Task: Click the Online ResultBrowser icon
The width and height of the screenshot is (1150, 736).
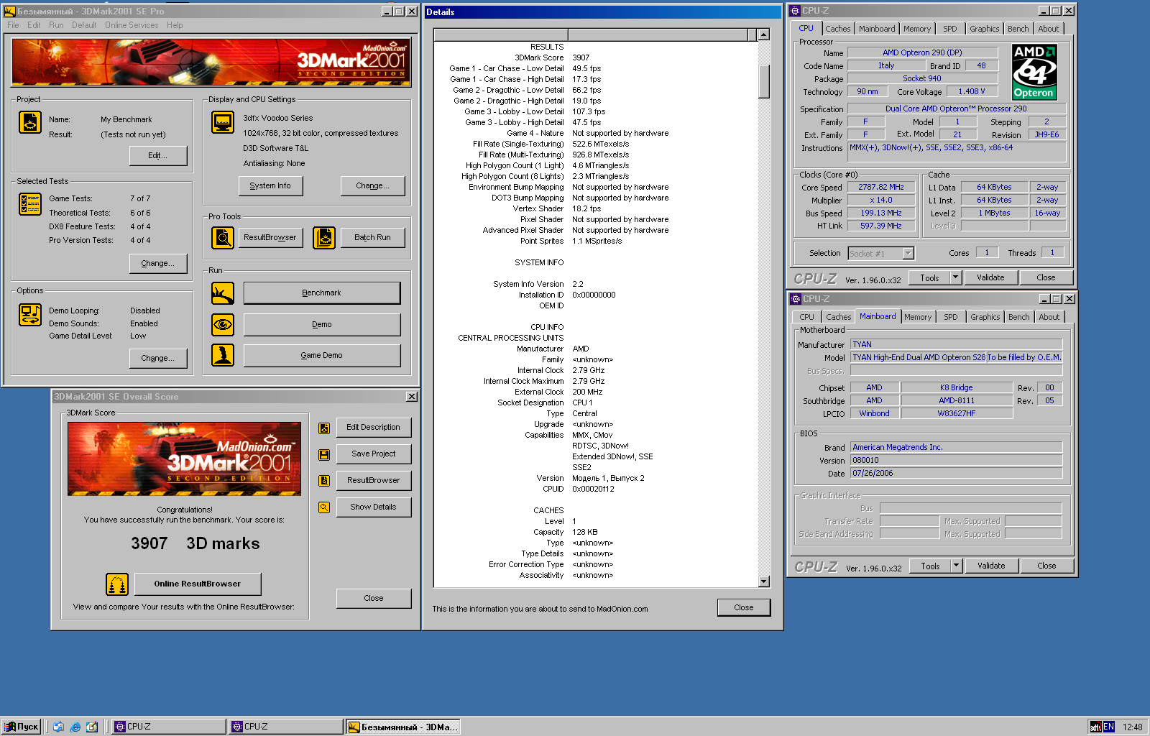Action: coord(117,584)
